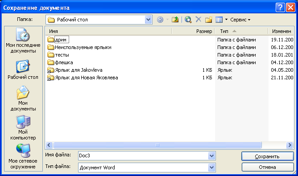Click the horizontal scrollbar thumb
The height and width of the screenshot is (176, 298).
point(157,145)
